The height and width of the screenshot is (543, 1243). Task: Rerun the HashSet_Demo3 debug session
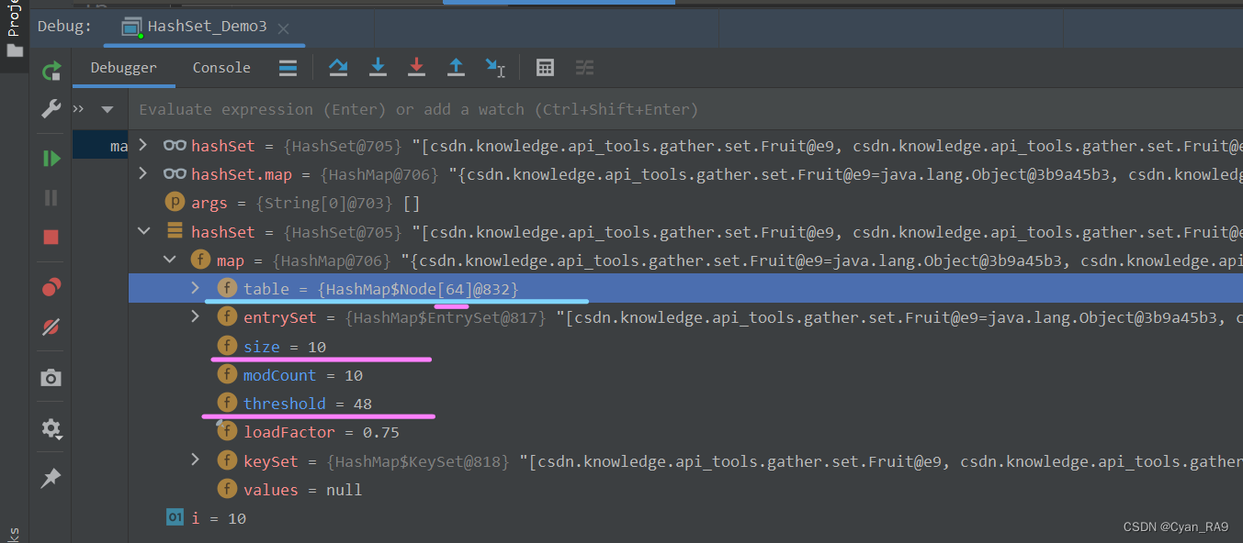(x=51, y=71)
